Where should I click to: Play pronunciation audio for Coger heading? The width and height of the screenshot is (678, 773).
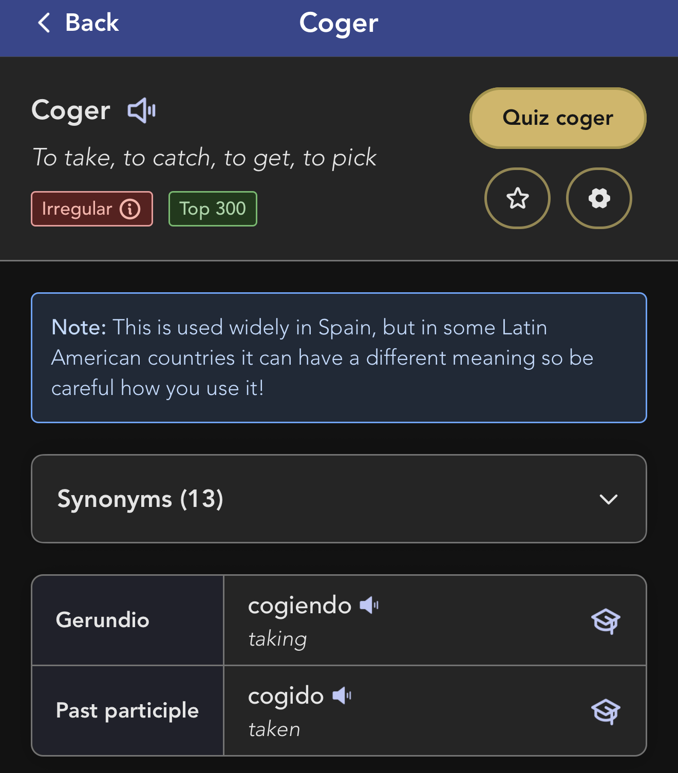(x=142, y=110)
